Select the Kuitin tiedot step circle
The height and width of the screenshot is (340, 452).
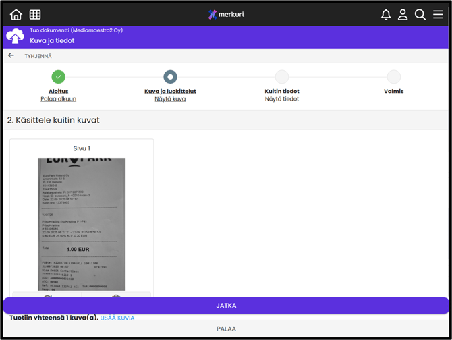[282, 77]
